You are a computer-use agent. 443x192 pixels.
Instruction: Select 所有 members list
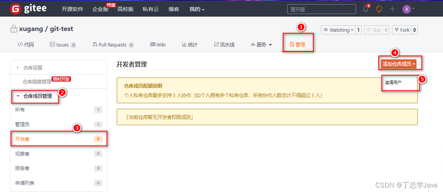point(59,110)
